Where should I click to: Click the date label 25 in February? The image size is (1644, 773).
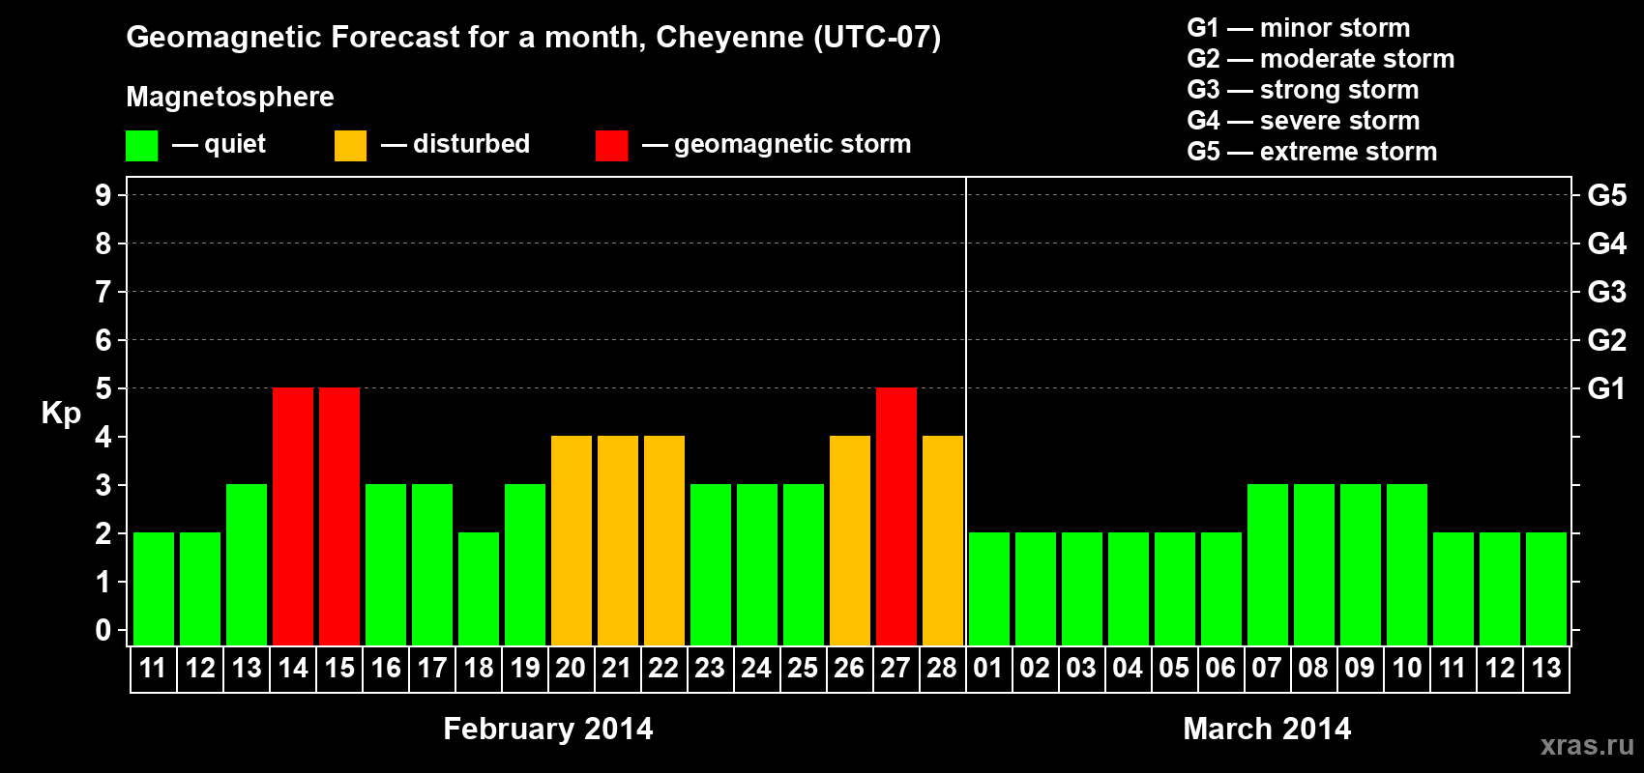click(x=804, y=669)
